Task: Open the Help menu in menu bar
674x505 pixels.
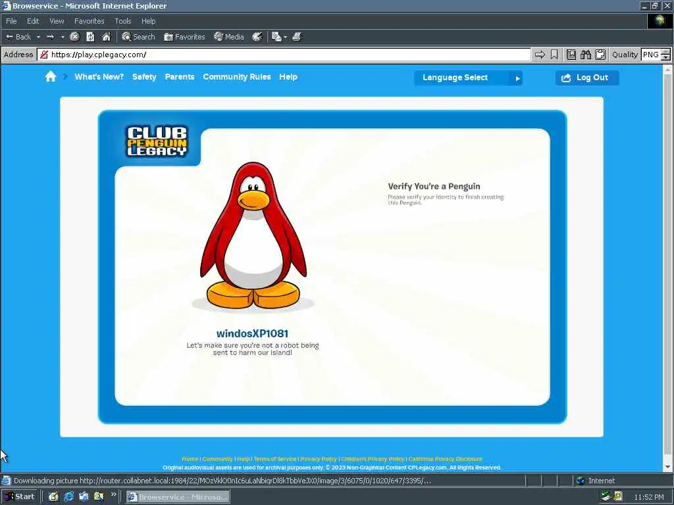Action: (148, 21)
